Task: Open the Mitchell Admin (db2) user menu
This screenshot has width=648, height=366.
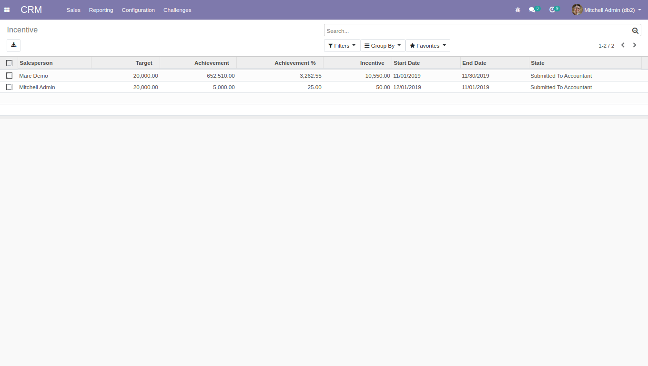Action: 607,10
